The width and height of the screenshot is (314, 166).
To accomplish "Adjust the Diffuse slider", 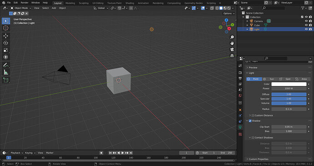I will click(289, 94).
